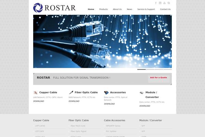Select the fourth banner slide indicator
Image resolution: width=205 pixels, height=137 pixels.
168,69
